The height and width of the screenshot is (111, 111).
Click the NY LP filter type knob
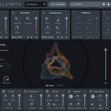(x=9, y=104)
